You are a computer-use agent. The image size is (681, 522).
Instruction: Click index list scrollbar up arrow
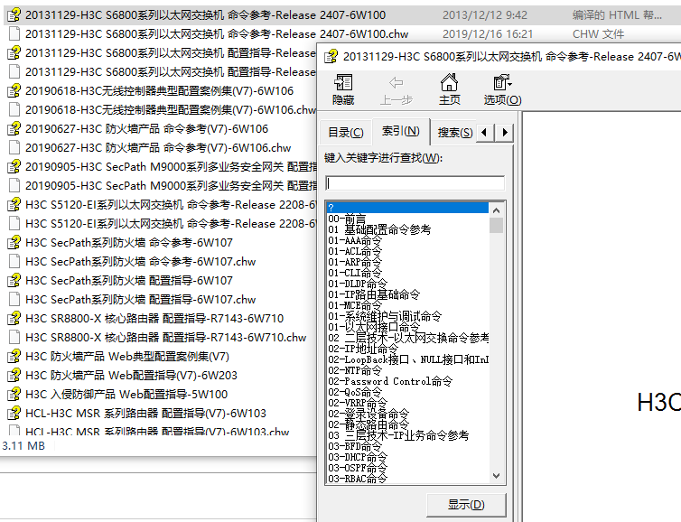click(x=496, y=210)
